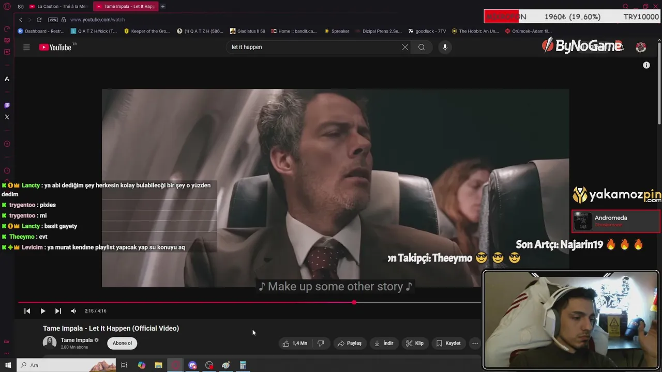Open the Copilot icon on the taskbar
Image resolution: width=662 pixels, height=372 pixels.
141,365
